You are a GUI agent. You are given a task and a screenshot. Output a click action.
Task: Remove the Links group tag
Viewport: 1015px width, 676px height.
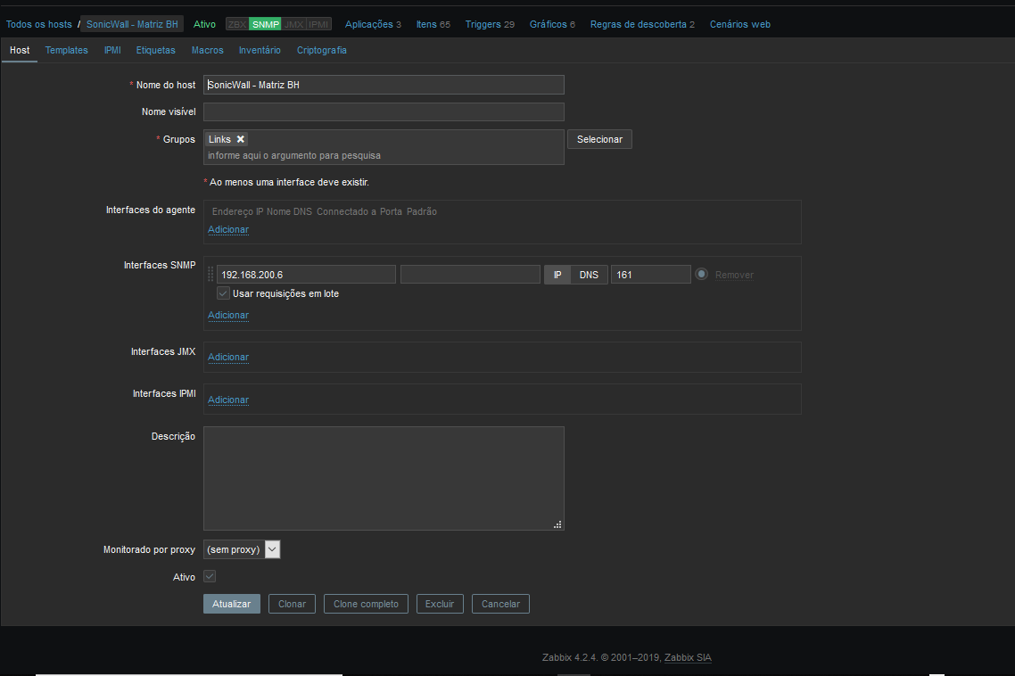pos(241,140)
